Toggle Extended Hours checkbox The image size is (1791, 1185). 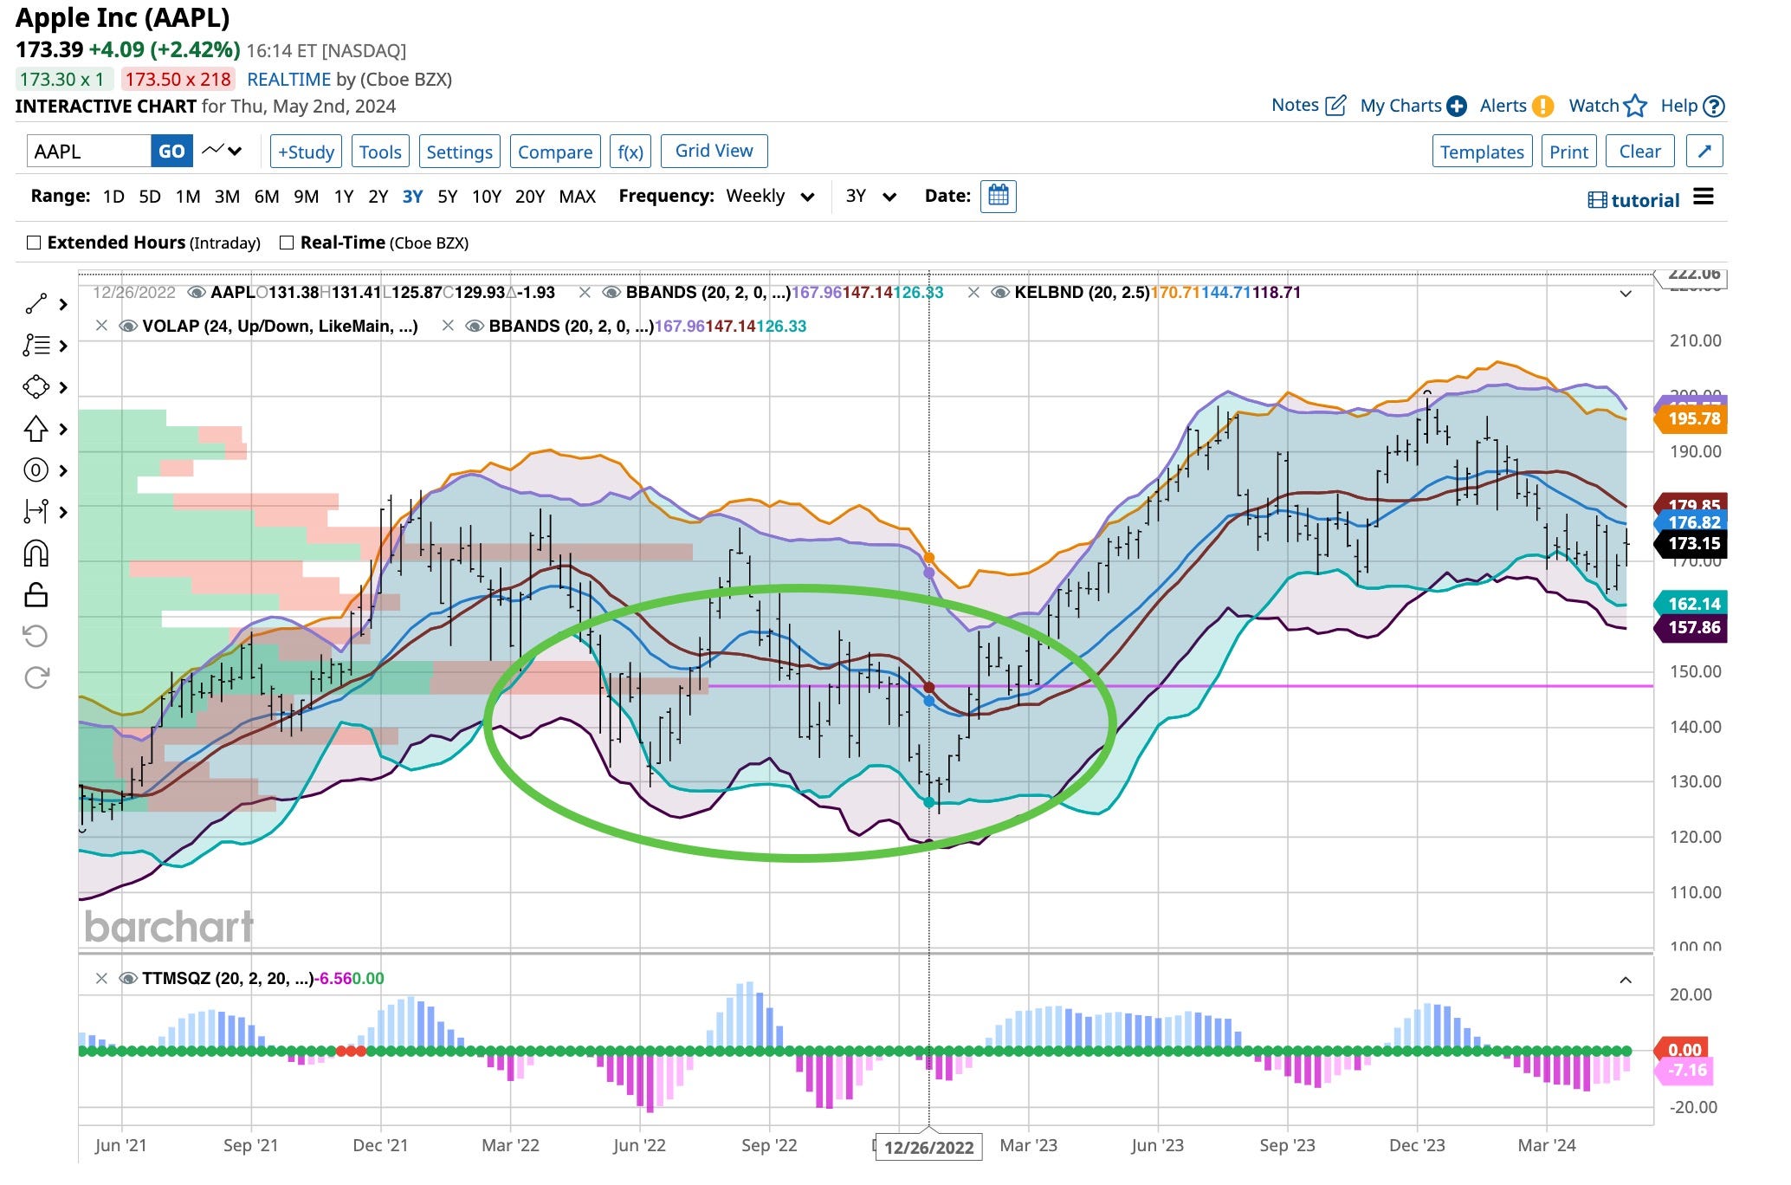(34, 243)
